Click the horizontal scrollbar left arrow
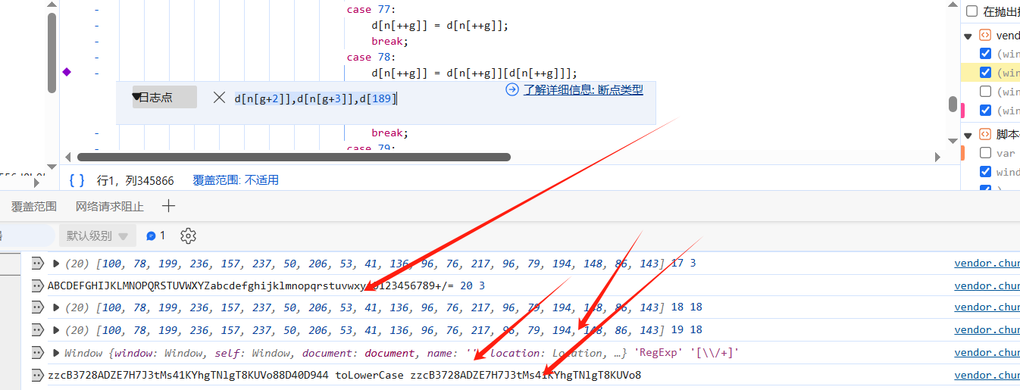The height and width of the screenshot is (390, 1020). 68,157
